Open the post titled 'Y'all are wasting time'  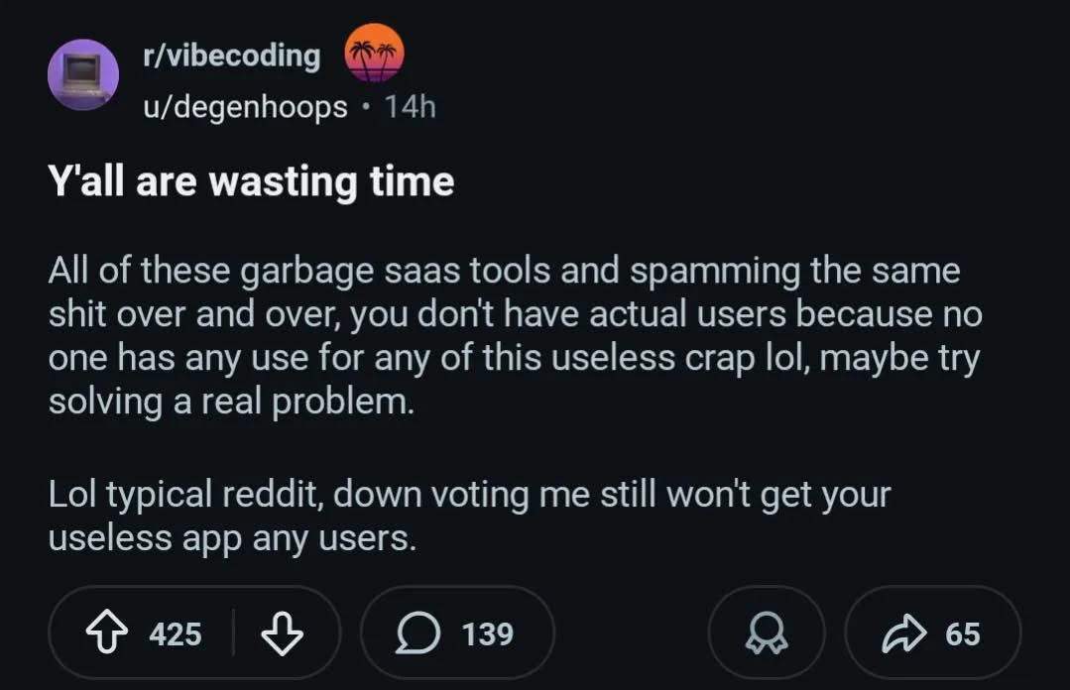pos(251,180)
